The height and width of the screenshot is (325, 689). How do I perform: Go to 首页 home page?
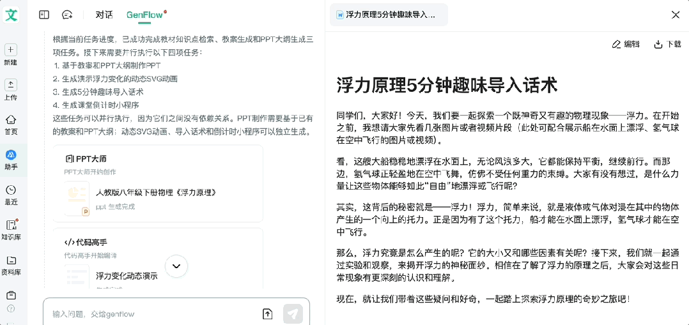click(11, 120)
